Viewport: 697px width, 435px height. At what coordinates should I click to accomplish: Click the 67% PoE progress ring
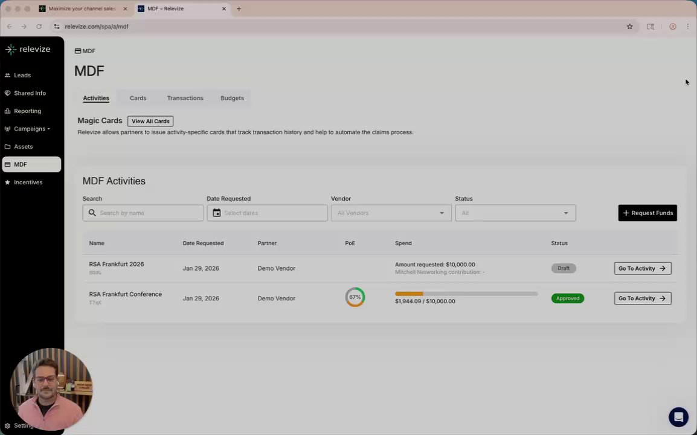coord(355,297)
